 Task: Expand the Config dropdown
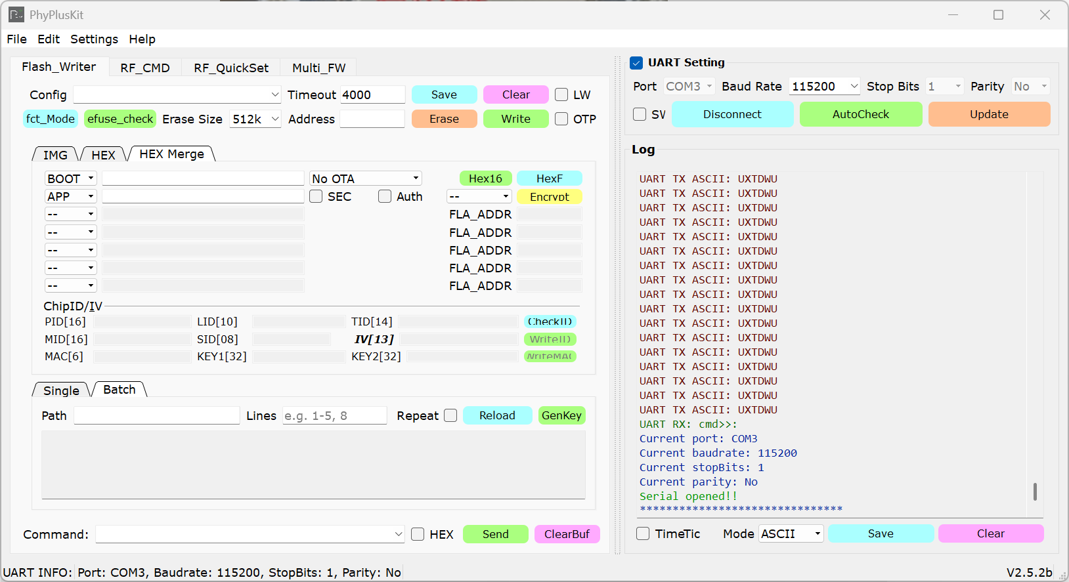point(177,95)
